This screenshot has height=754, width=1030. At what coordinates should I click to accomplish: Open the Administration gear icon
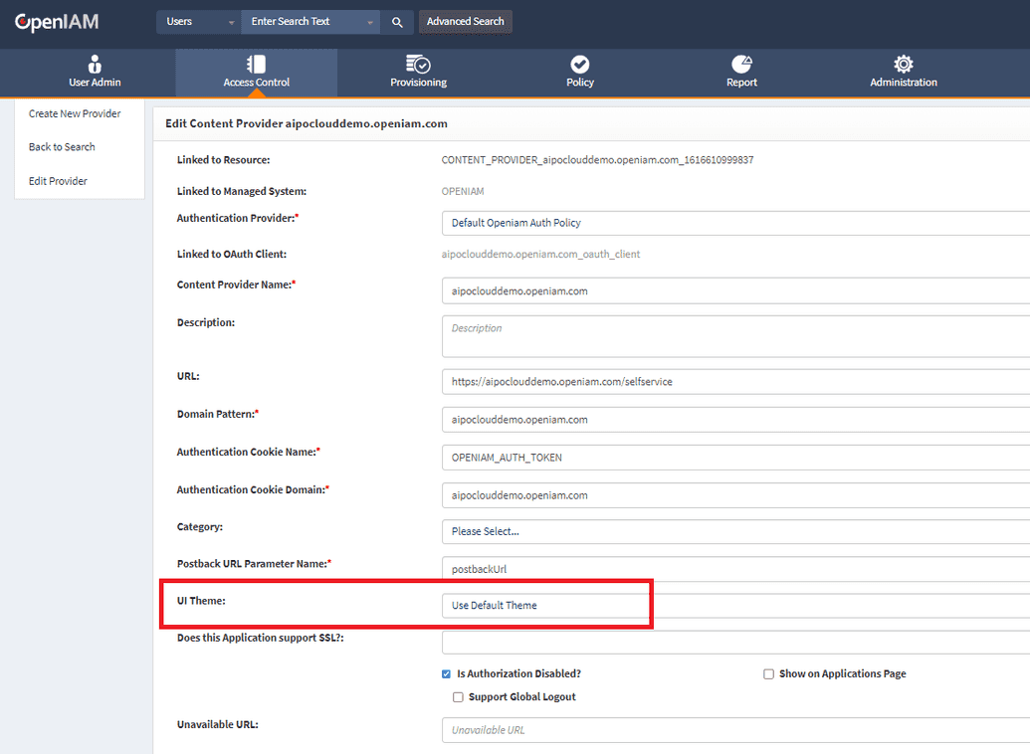[904, 64]
